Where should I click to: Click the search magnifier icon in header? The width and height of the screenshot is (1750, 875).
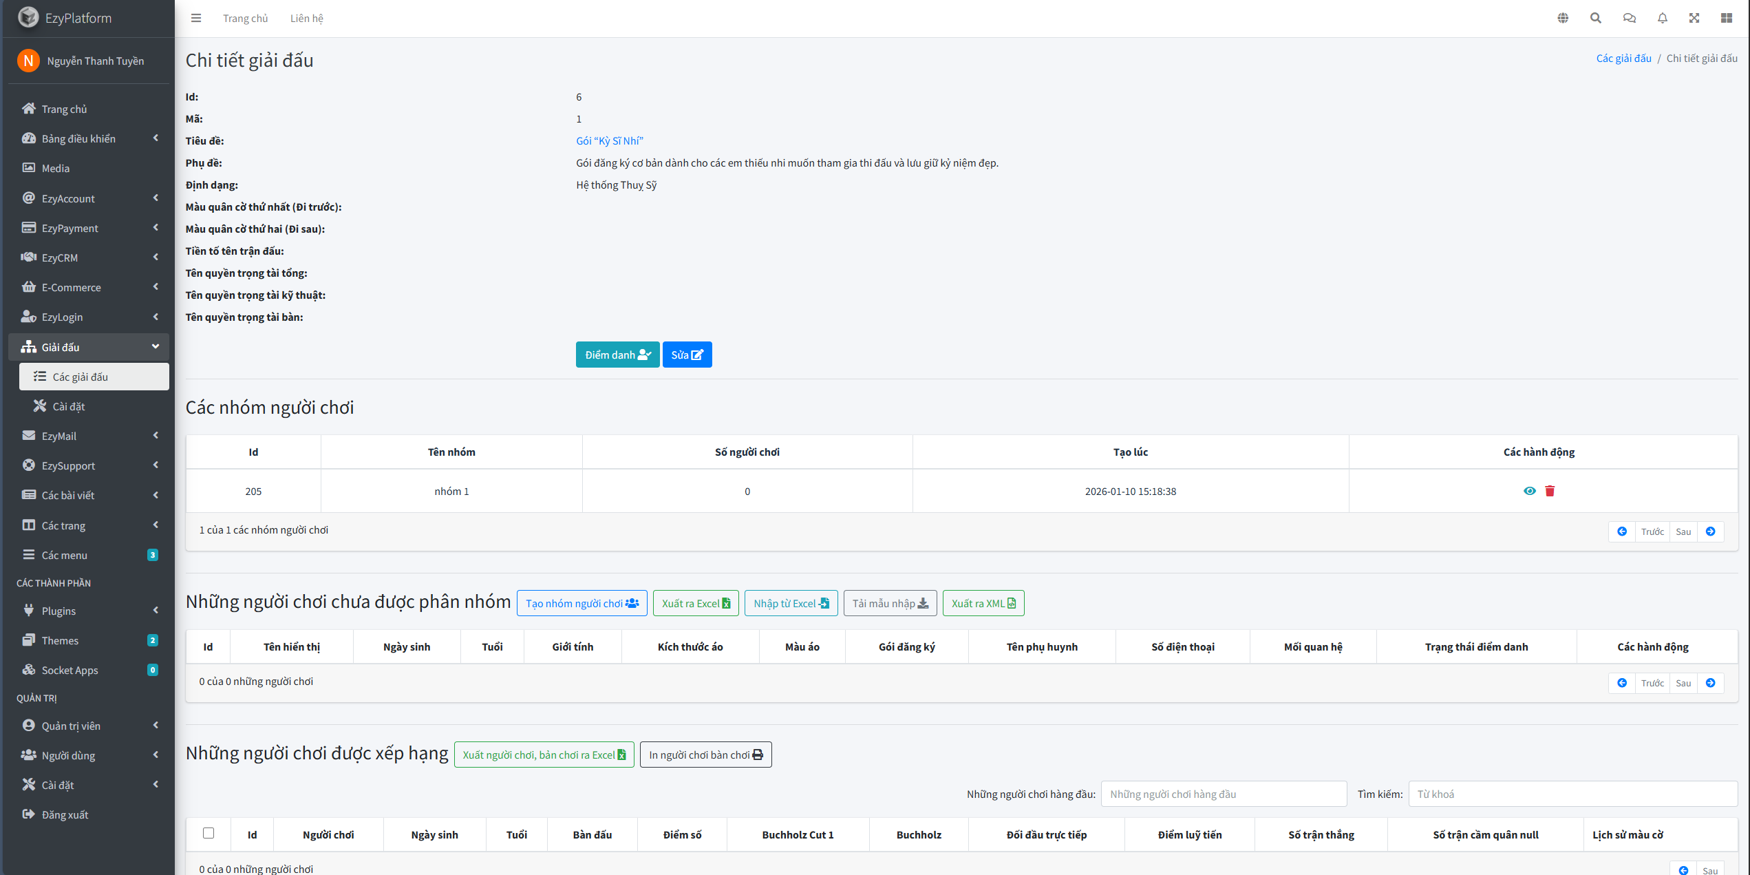1596,19
